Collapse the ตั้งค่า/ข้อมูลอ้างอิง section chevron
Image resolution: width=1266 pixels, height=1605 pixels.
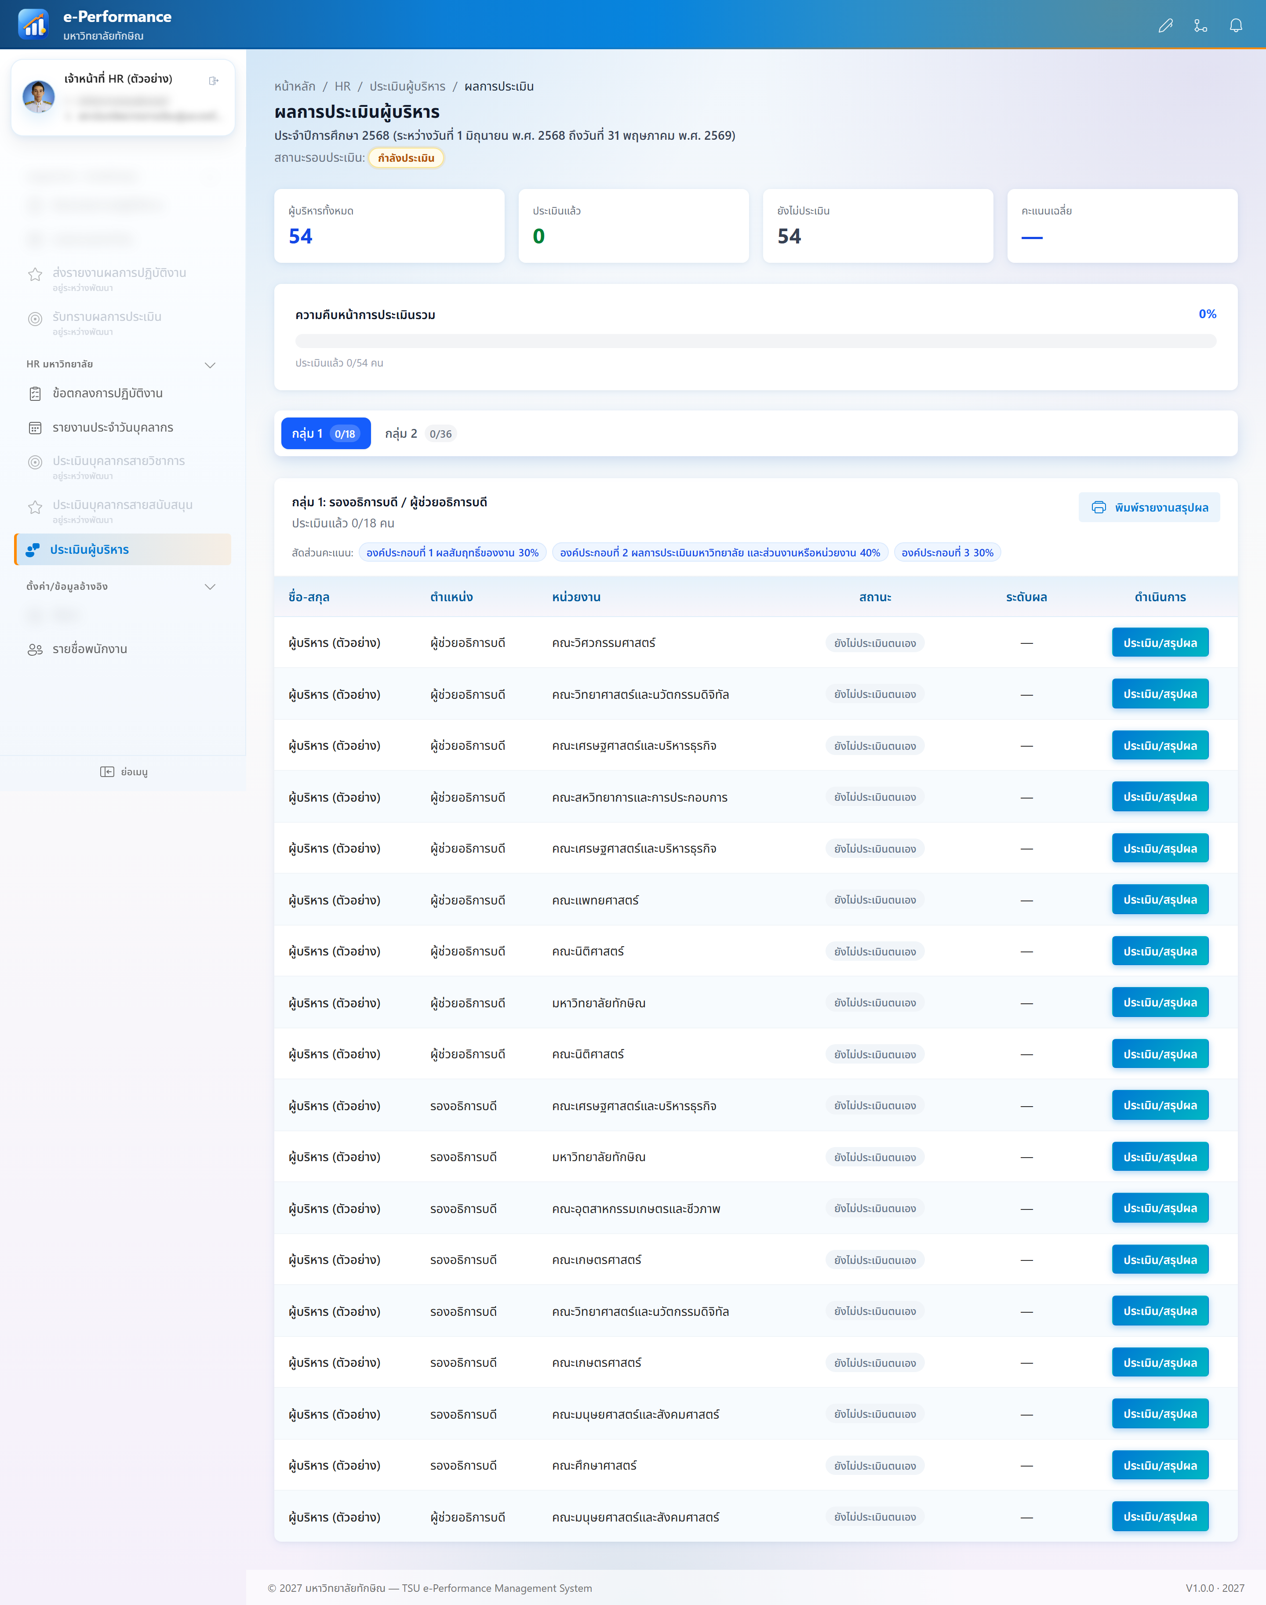(x=210, y=587)
